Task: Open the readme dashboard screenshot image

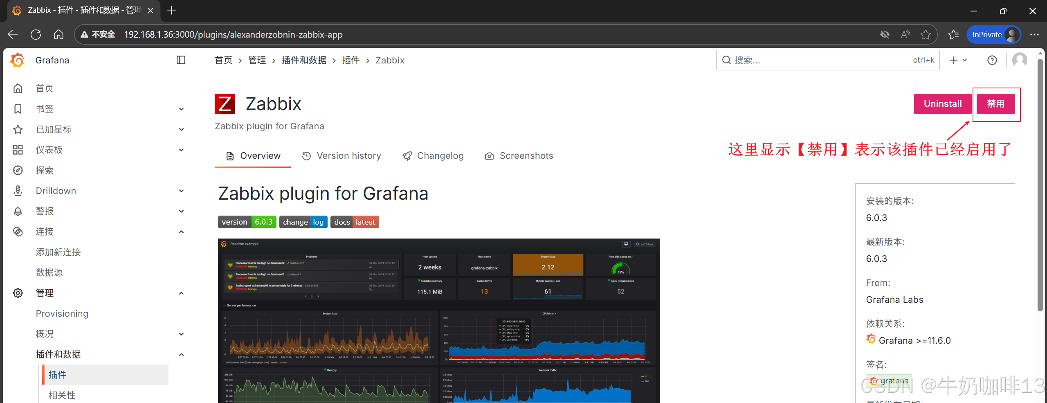Action: click(x=439, y=321)
